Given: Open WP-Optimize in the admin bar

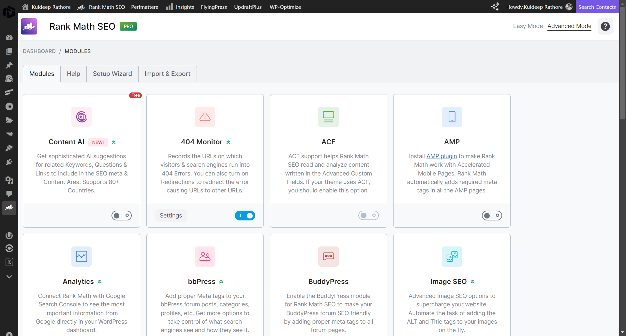Looking at the screenshot, I should (285, 7).
